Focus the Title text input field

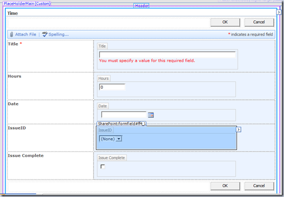168,55
